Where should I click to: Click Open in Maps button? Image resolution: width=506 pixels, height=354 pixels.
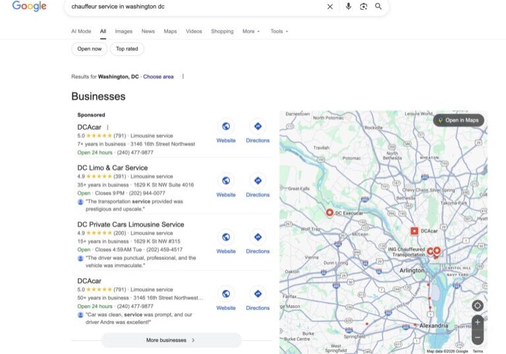pos(459,120)
